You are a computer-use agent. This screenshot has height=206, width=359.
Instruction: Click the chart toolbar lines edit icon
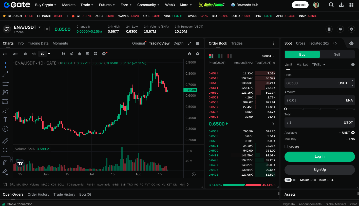pyautogui.click(x=88, y=54)
